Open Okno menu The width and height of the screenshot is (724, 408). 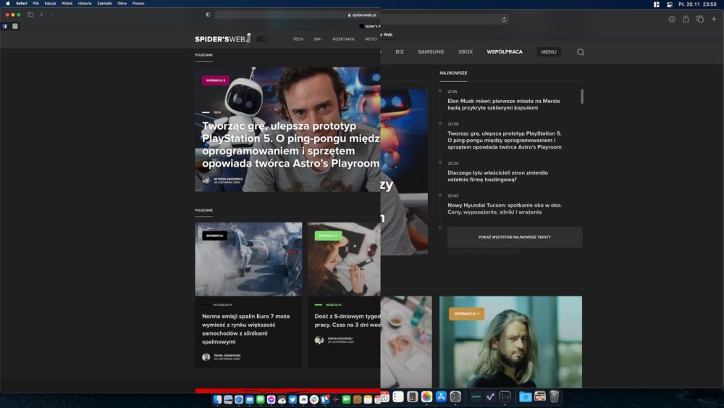122,3
